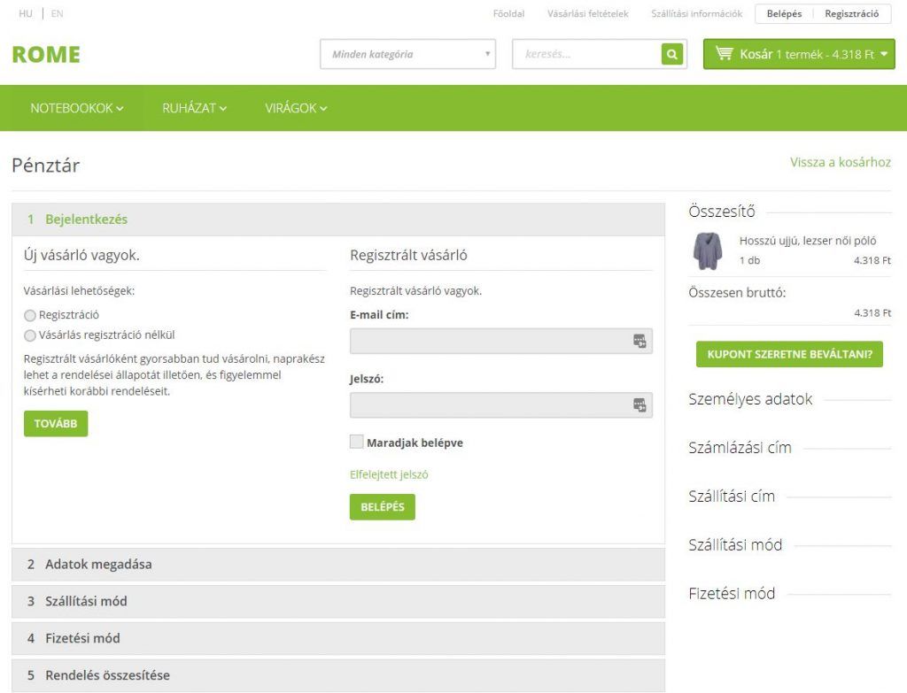Click the Belépés button in header
Image resolution: width=907 pixels, height=693 pixels.
pyautogui.click(x=784, y=13)
